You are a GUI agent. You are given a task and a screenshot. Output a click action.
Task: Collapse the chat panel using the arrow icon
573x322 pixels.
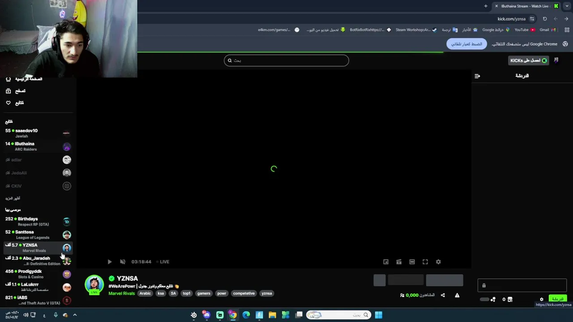click(477, 76)
